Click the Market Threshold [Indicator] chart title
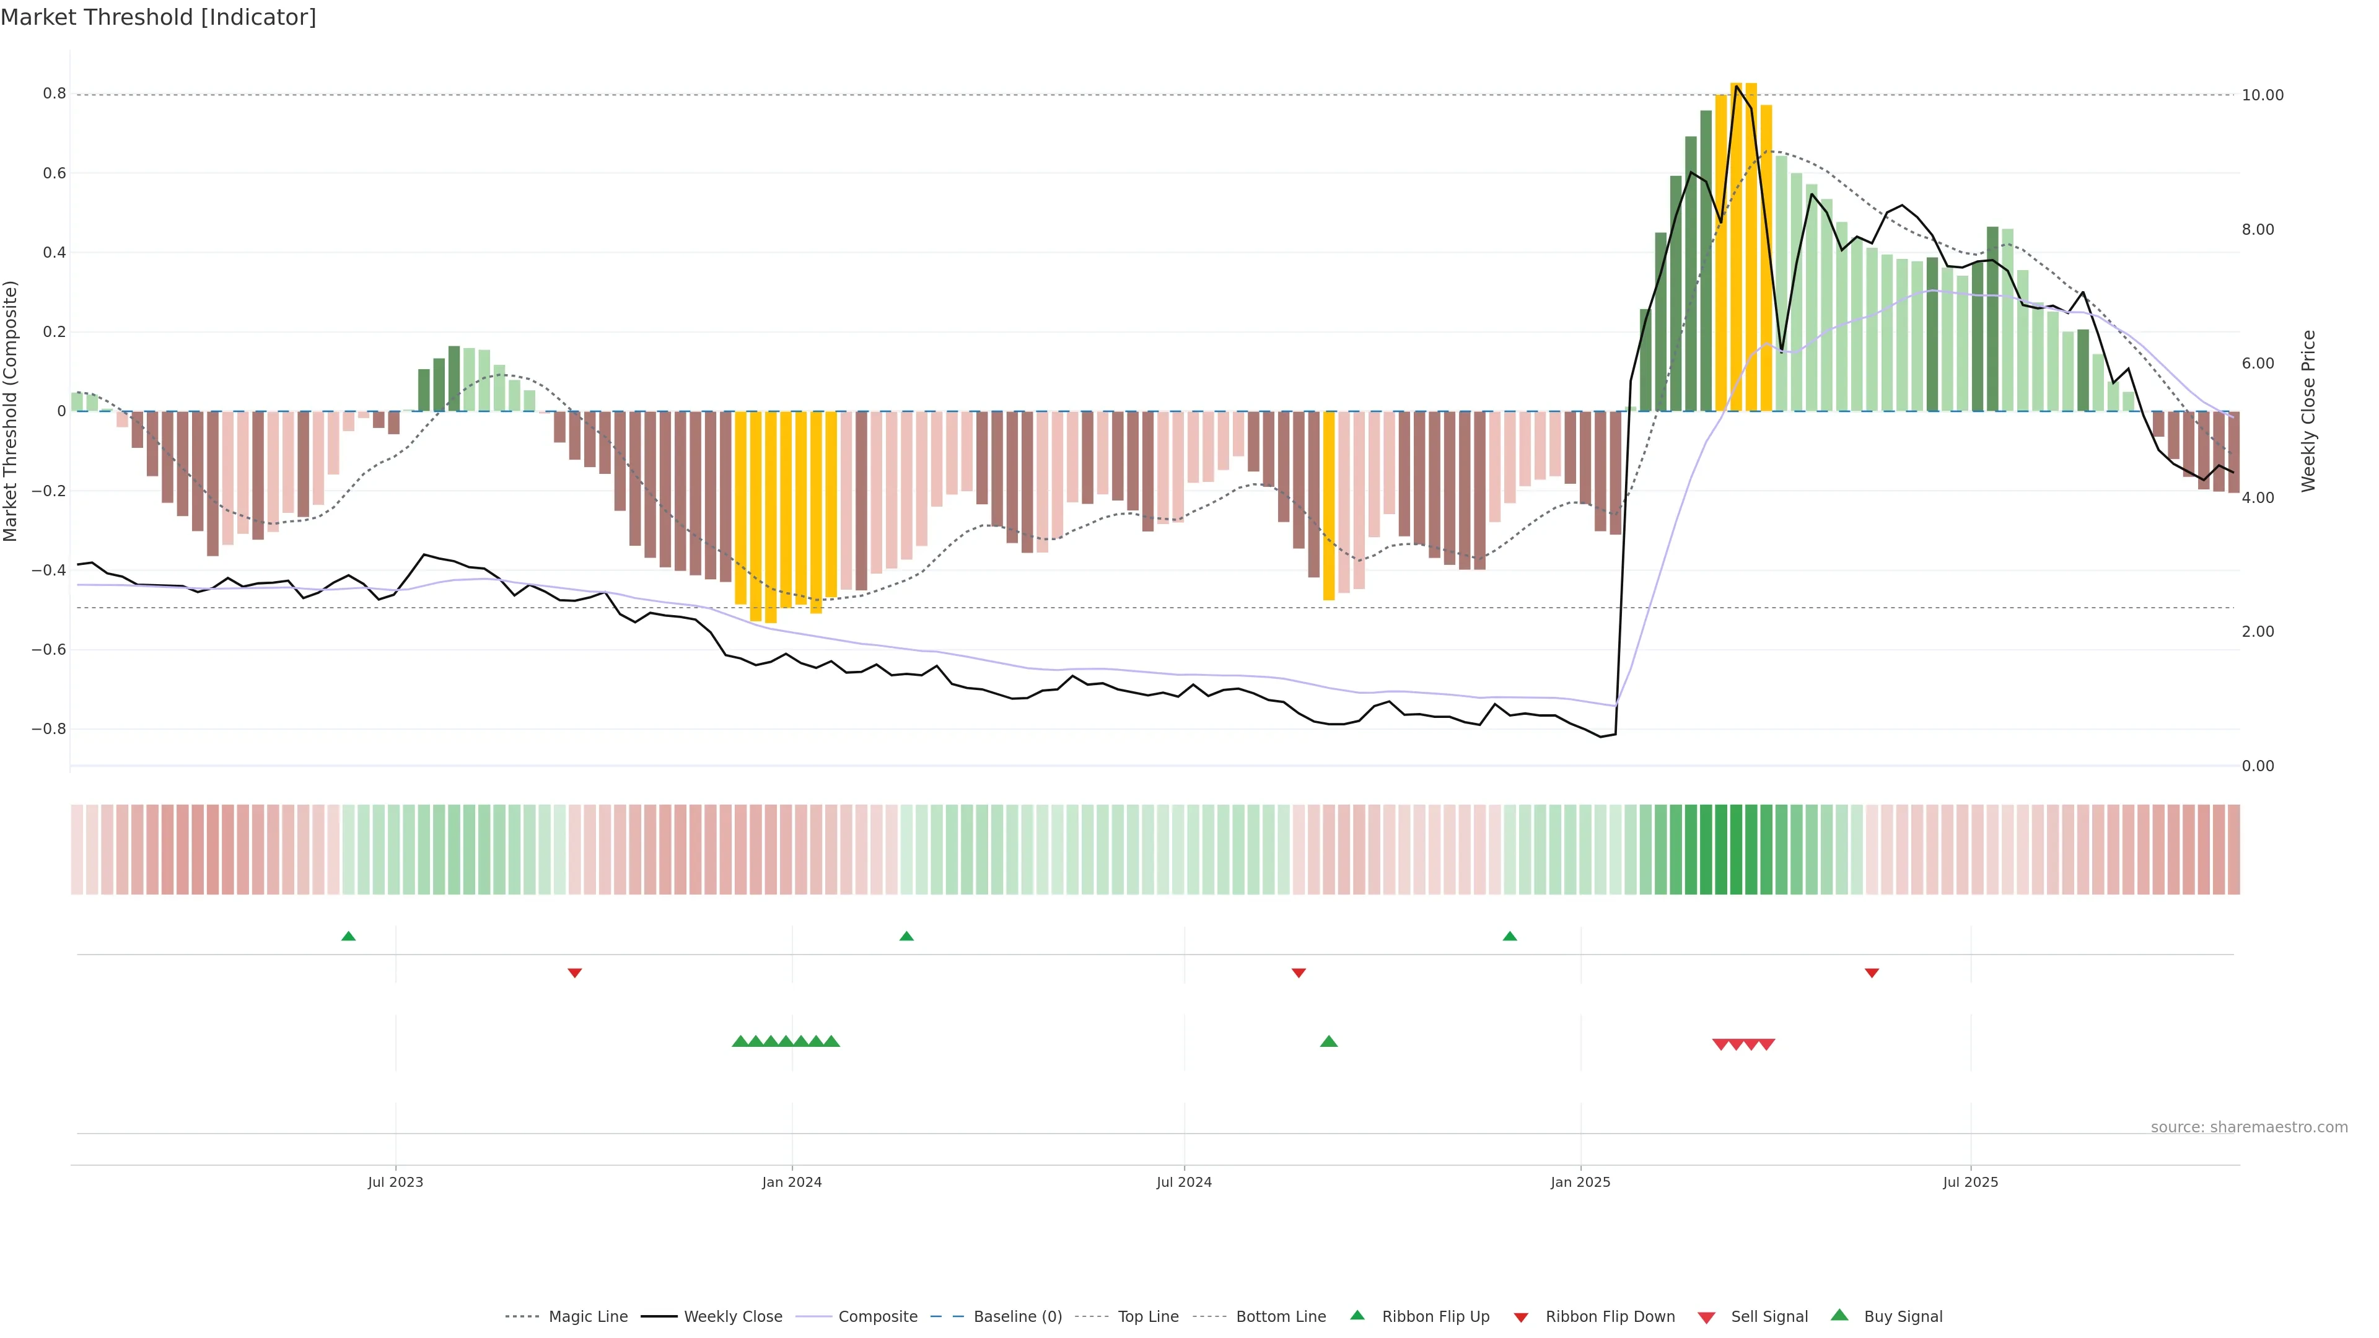 tap(158, 17)
